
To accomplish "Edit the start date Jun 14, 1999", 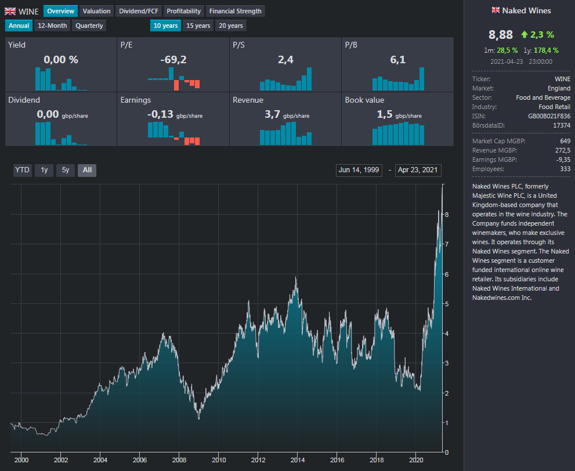I will click(x=359, y=170).
